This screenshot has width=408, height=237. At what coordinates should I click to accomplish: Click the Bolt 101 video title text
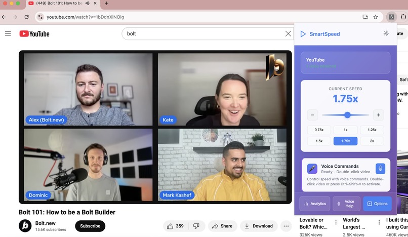tap(67, 212)
